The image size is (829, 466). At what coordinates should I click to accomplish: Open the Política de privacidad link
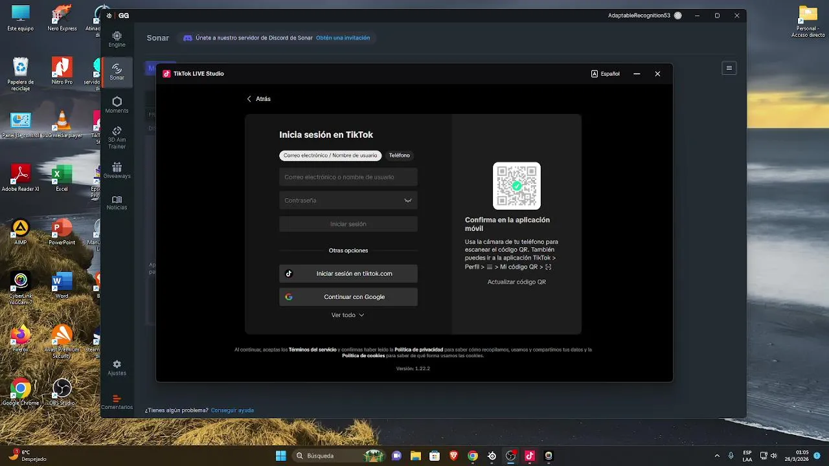click(x=419, y=349)
